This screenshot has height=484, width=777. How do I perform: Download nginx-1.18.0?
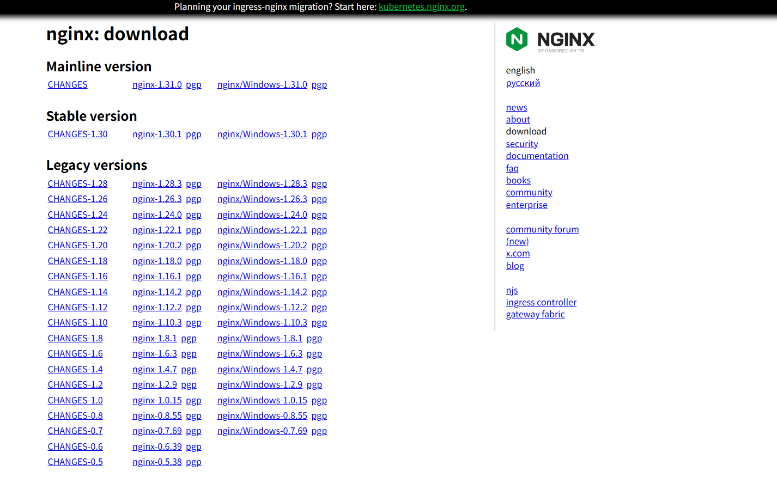click(157, 261)
